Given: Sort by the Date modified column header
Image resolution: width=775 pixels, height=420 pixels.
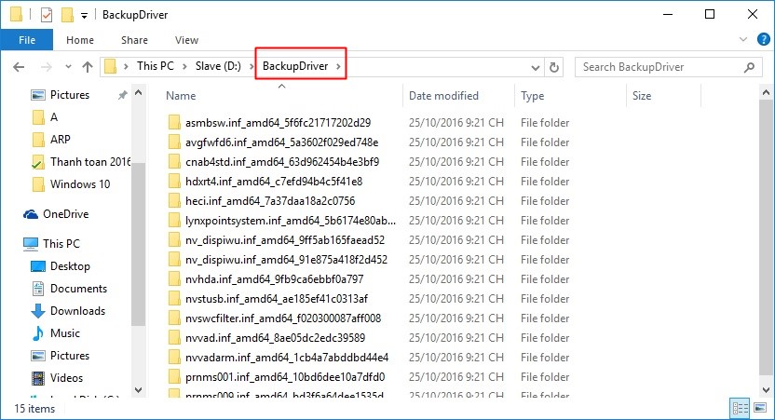Looking at the screenshot, I should [x=443, y=96].
